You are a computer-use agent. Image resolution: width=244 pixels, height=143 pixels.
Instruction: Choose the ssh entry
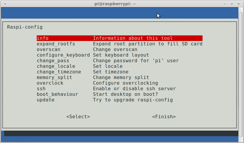[41, 89]
